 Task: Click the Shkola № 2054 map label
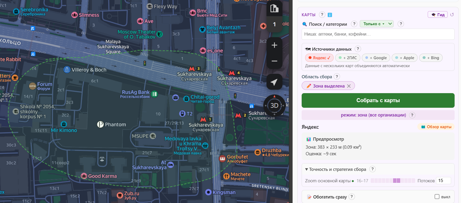point(38,111)
